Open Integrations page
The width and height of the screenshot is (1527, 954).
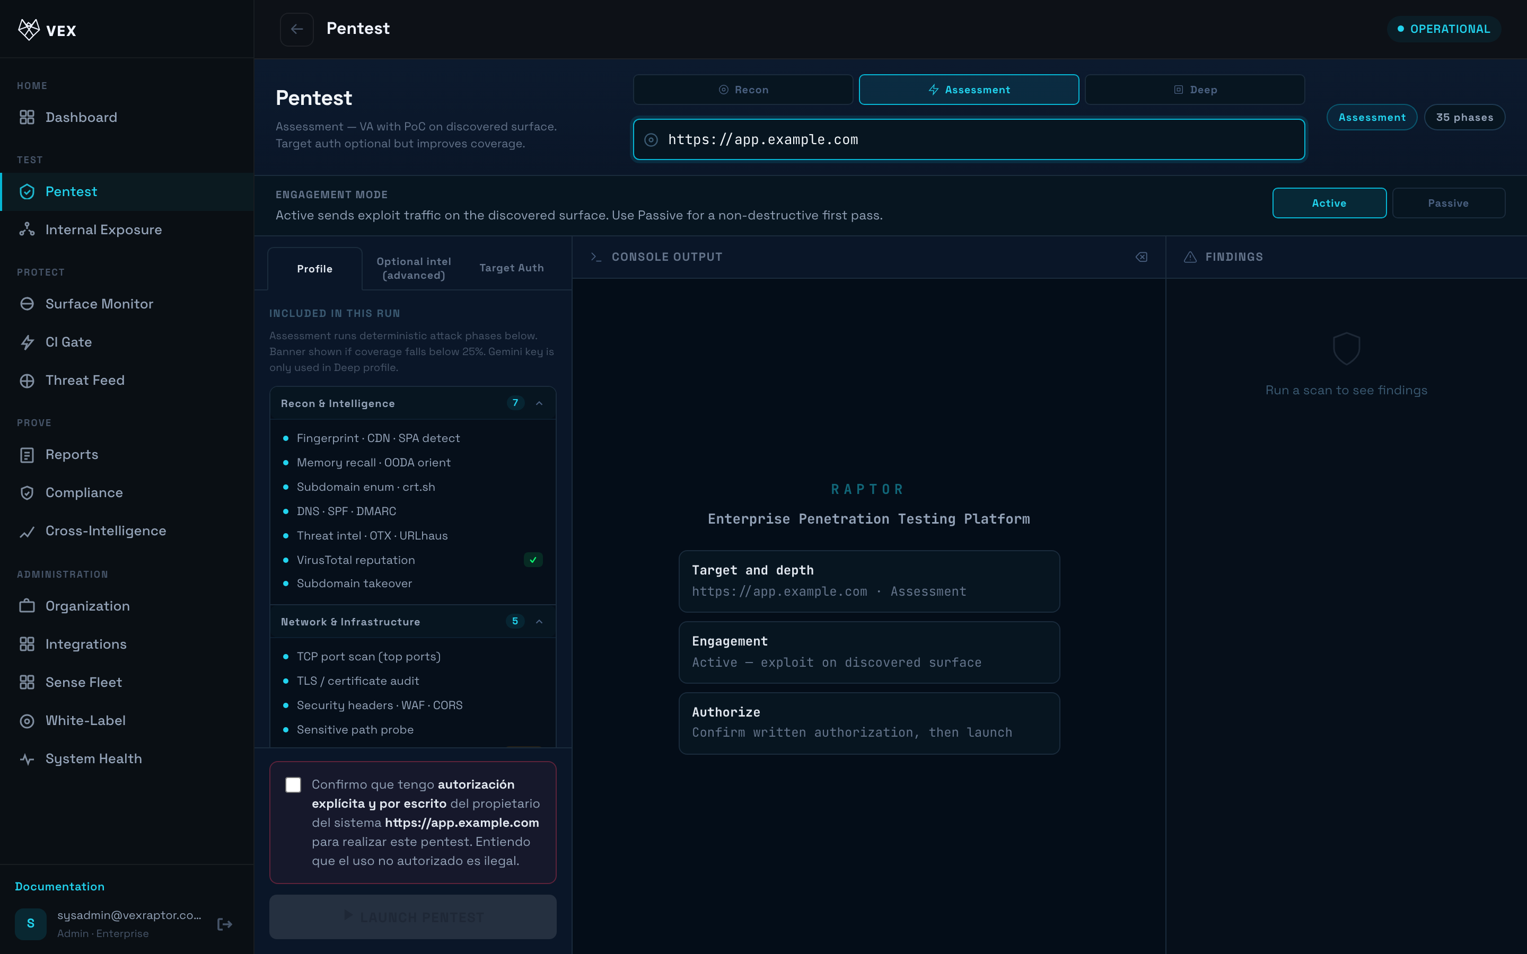coord(127,644)
